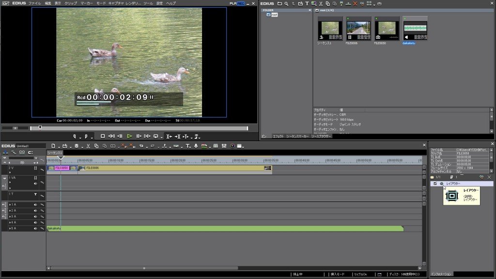Screen dimensions: 496x279
Task: Mute audio on track 1 A
Action: pyautogui.click(x=35, y=205)
